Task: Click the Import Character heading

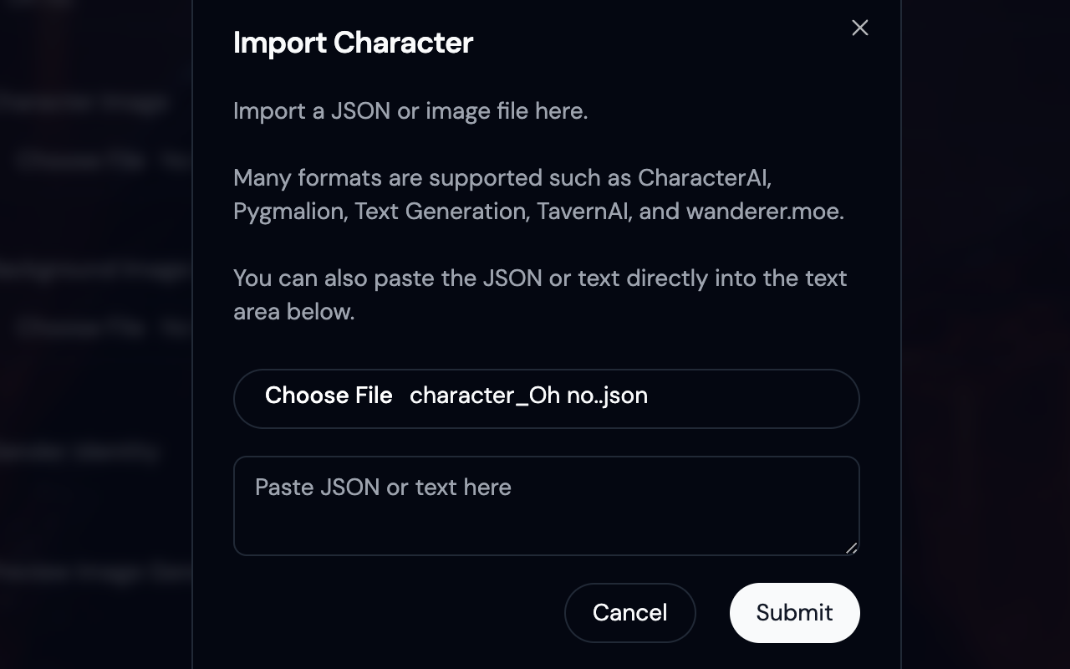Action: (x=354, y=43)
